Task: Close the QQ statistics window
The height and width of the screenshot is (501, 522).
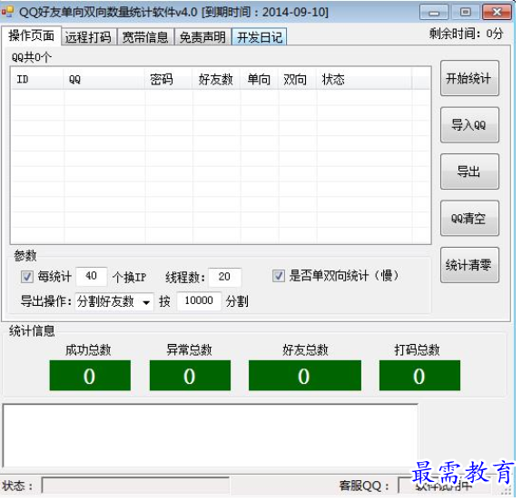Action: (497, 13)
